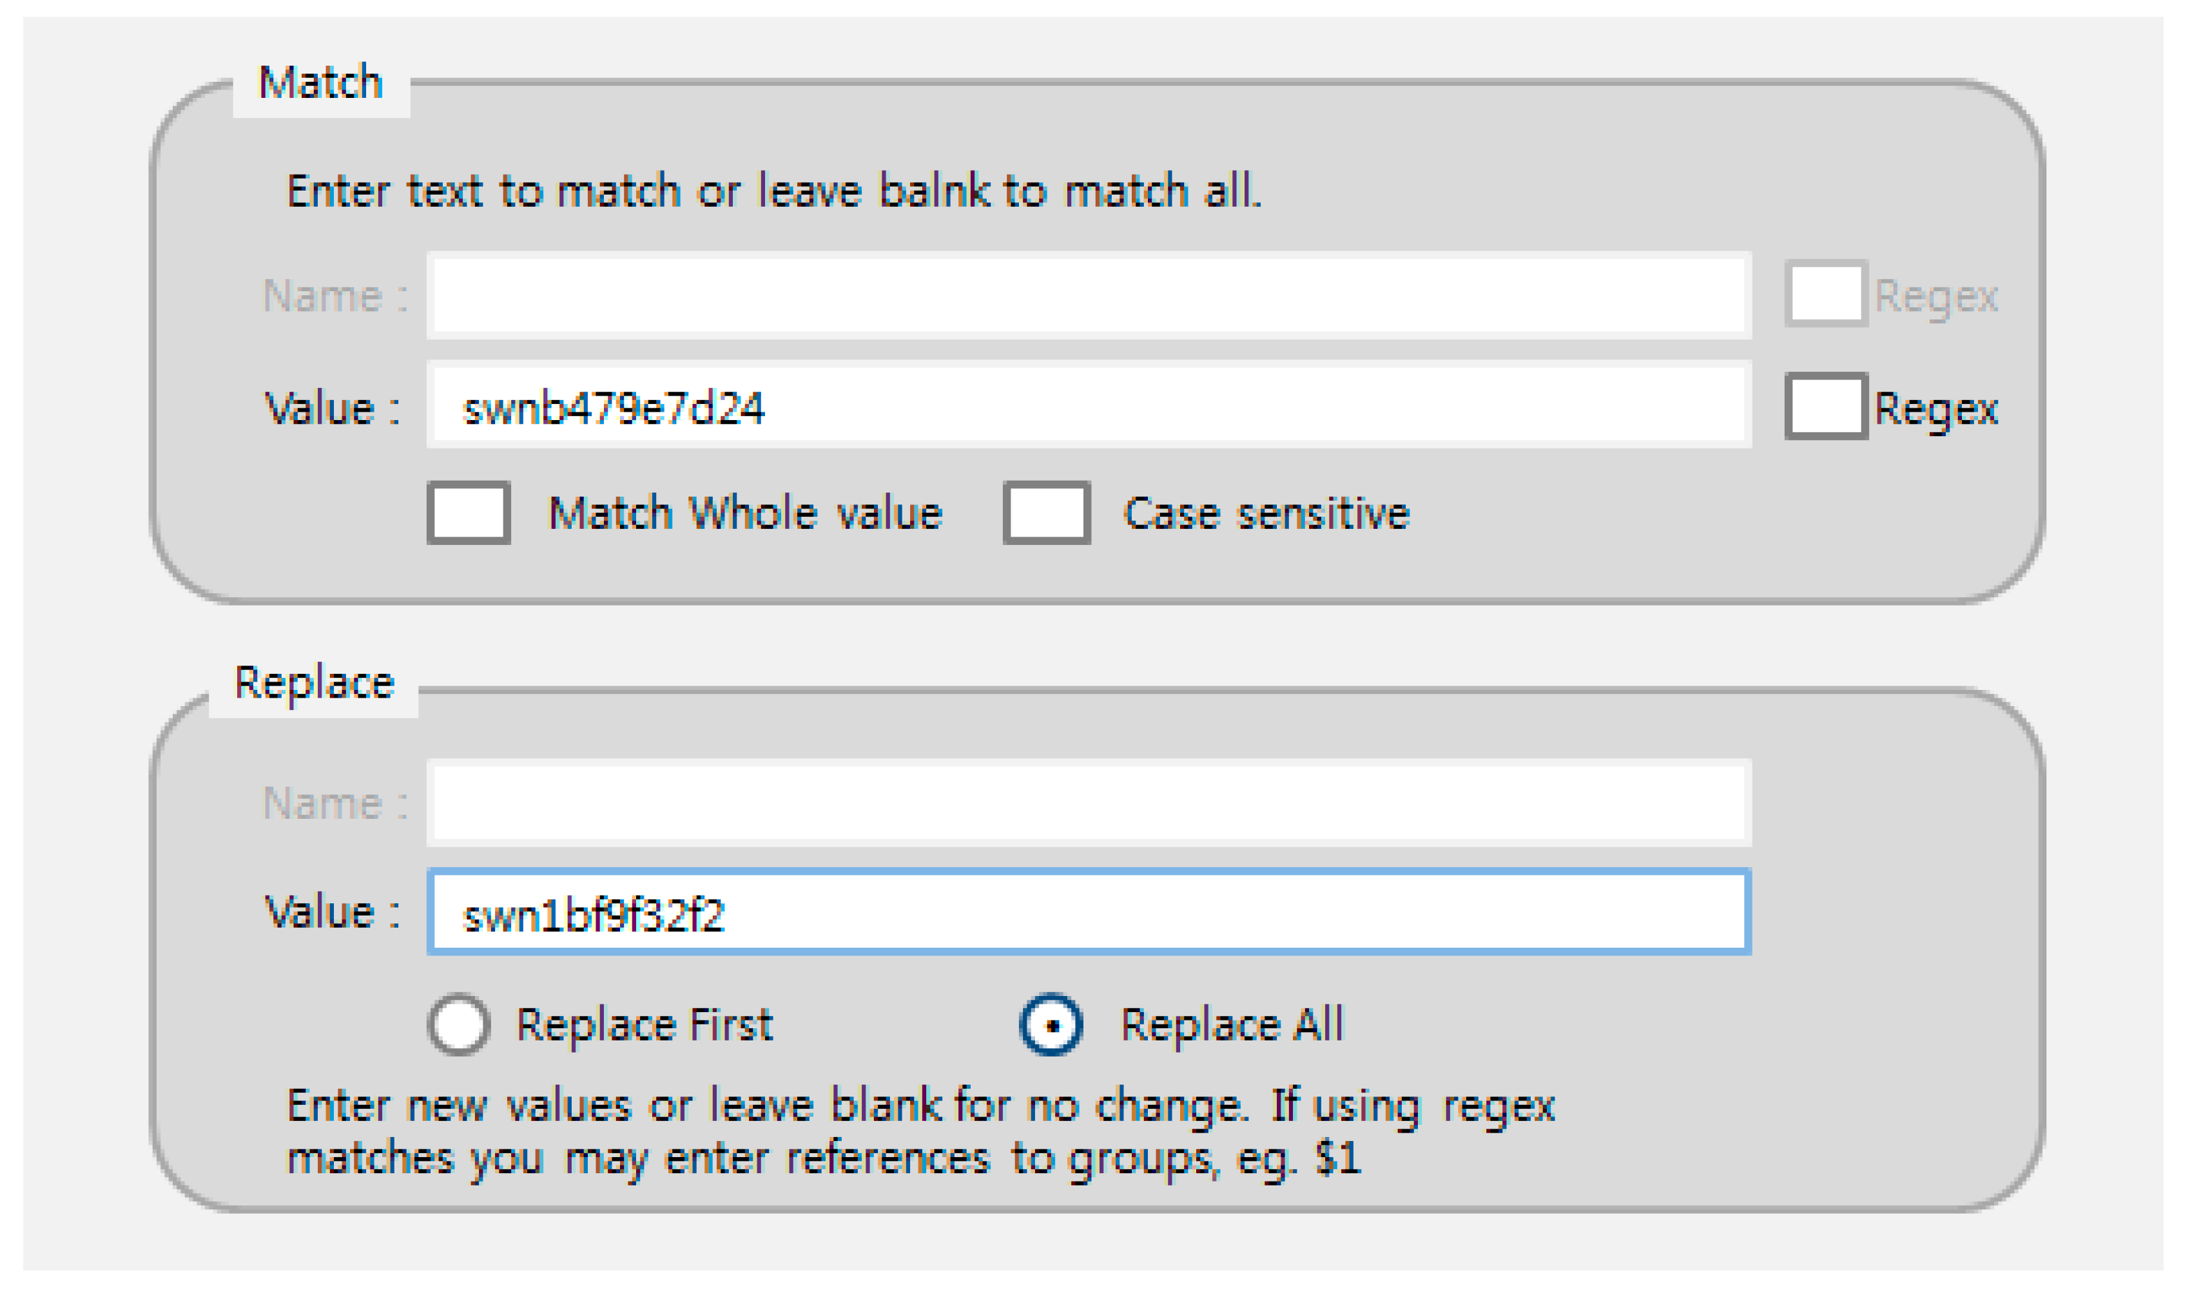
Task: Select the Replace All radio button
Action: point(1052,1024)
